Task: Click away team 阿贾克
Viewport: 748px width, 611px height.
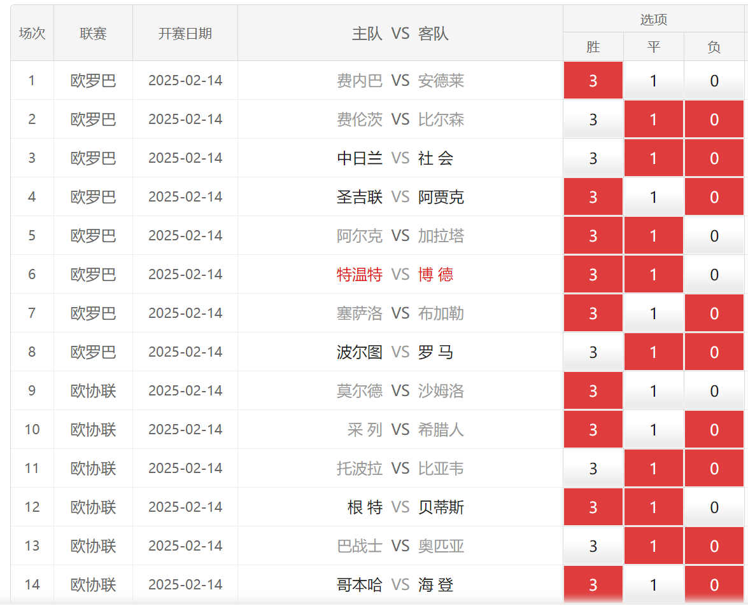Action: click(441, 197)
